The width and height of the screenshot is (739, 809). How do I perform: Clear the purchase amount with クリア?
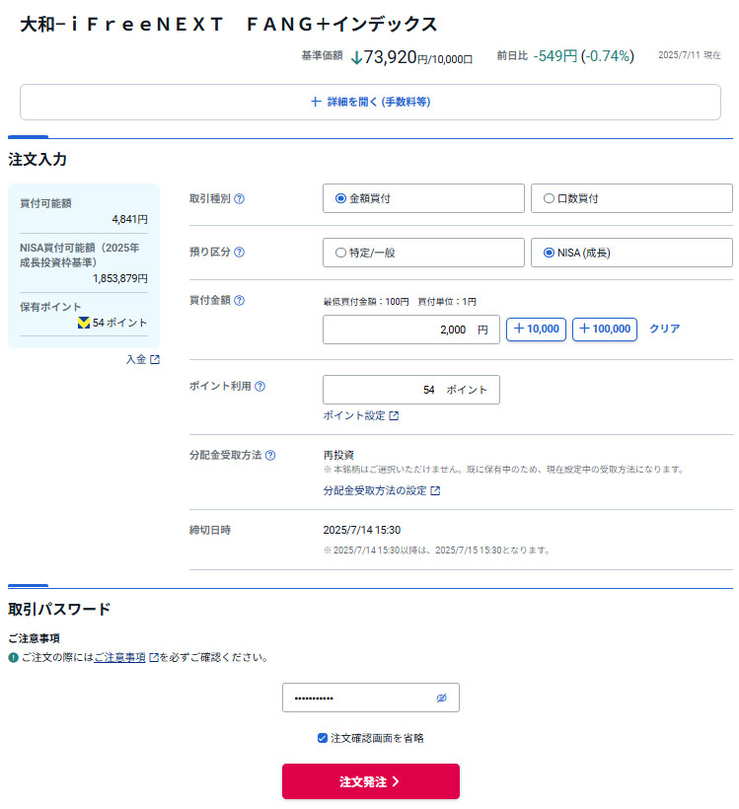click(664, 330)
